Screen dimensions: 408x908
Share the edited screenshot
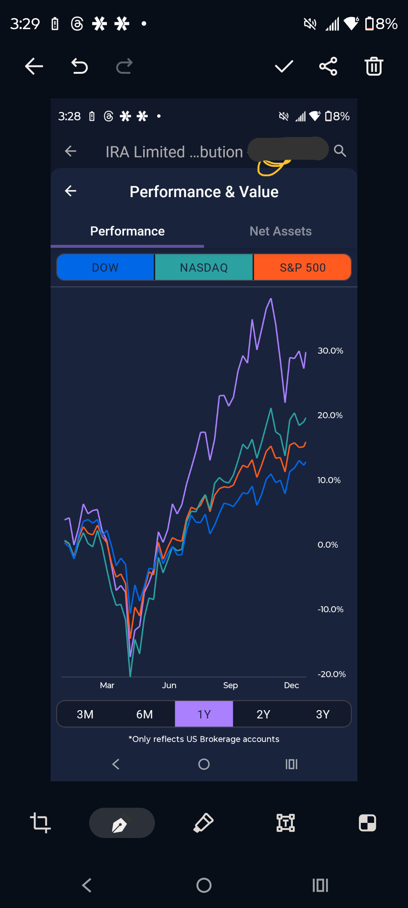coord(328,67)
